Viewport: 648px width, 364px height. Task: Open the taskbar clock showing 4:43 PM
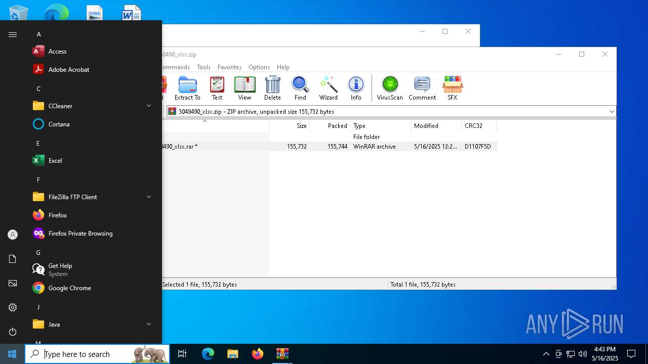[x=605, y=354]
